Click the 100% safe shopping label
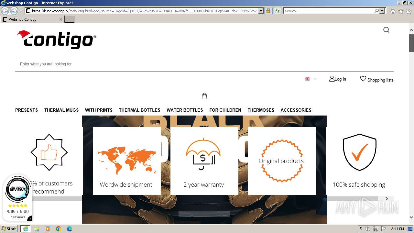414x233 pixels. click(359, 185)
